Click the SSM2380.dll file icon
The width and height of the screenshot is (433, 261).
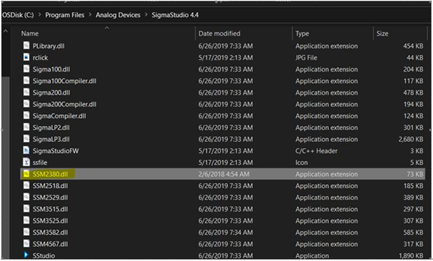[26, 174]
